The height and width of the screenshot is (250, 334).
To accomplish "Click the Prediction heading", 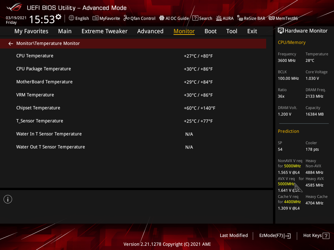I will coord(288,131).
